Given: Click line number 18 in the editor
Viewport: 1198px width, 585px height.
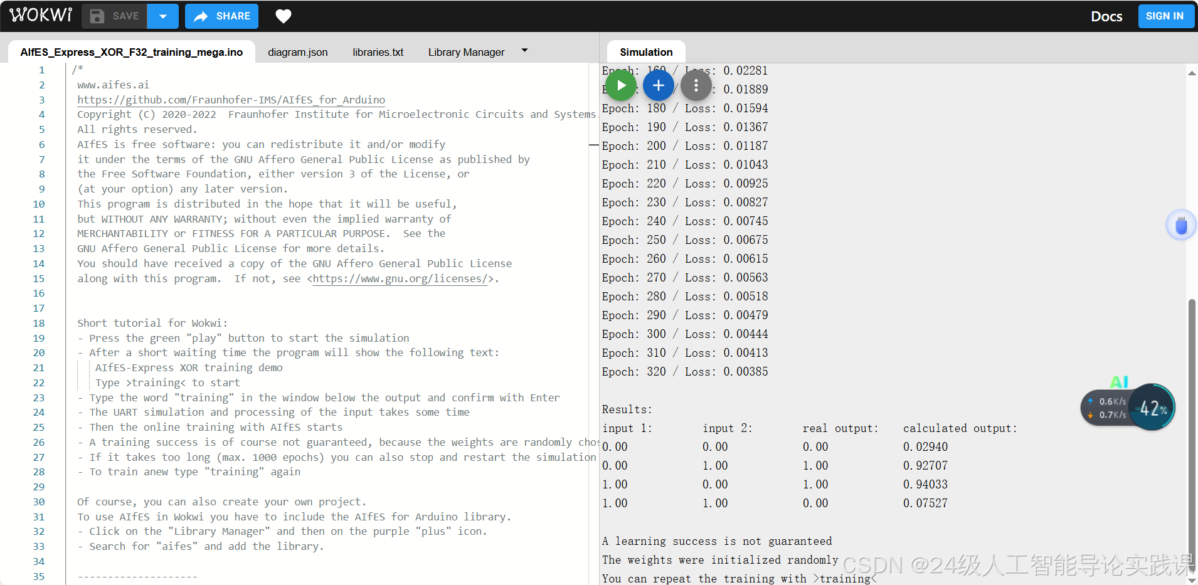Looking at the screenshot, I should point(39,323).
